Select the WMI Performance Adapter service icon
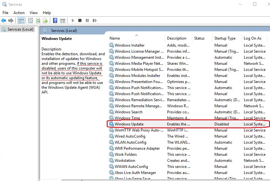Image resolution: width=270 pixels, height=181 pixels. [x=112, y=148]
